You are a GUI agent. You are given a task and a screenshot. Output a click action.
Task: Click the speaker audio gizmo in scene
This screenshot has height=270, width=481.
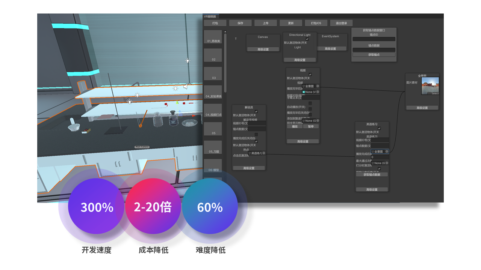click(185, 87)
